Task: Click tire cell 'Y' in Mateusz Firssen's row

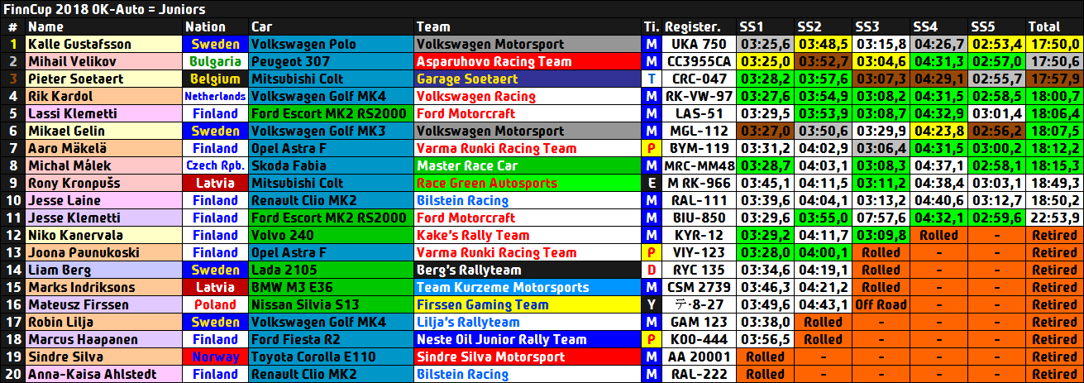Action: coord(652,304)
